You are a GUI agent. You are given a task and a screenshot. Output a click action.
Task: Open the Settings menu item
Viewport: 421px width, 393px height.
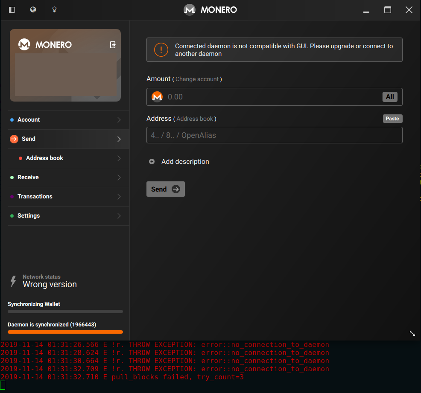coord(69,216)
